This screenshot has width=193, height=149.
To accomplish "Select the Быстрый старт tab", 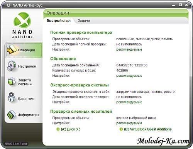I will pyautogui.click(x=59, y=20).
